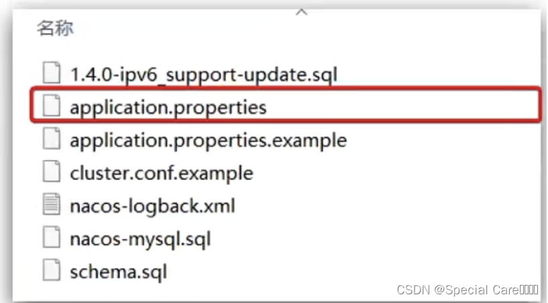Click blank area right of nacos-logback.xml
The height and width of the screenshot is (303, 548).
click(385, 206)
